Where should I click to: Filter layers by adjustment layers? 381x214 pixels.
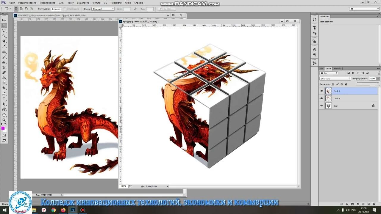(353, 73)
